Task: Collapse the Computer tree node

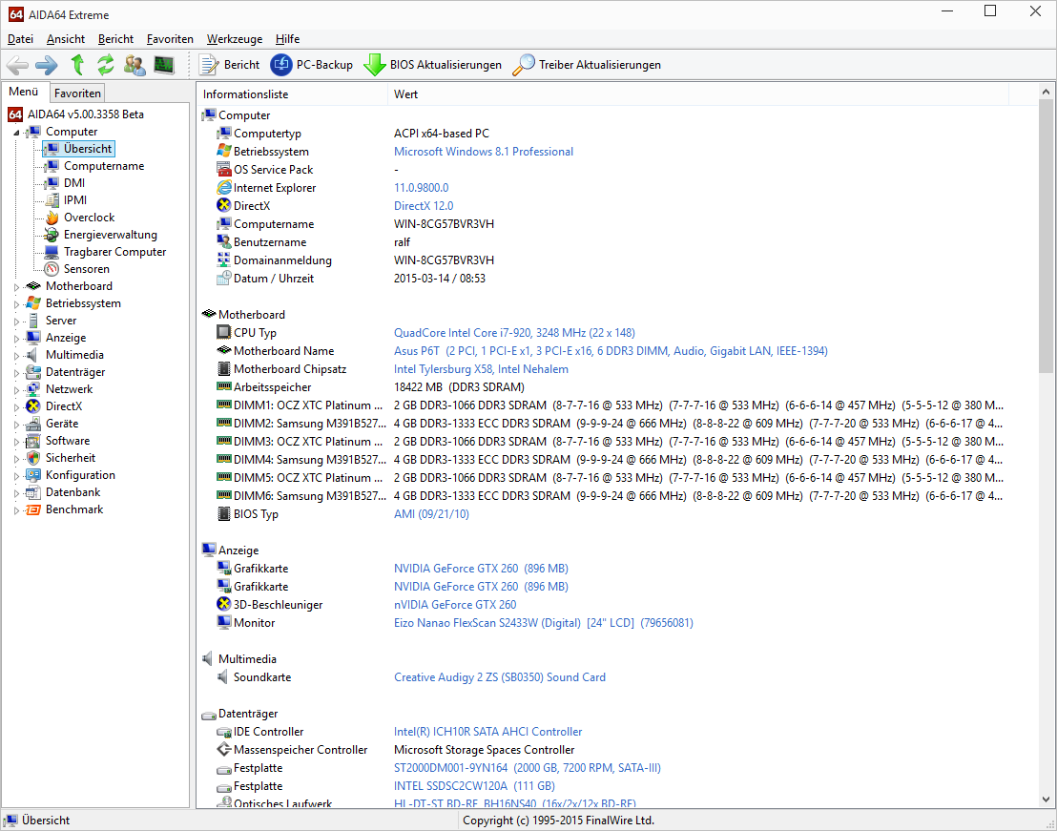Action: point(17,133)
